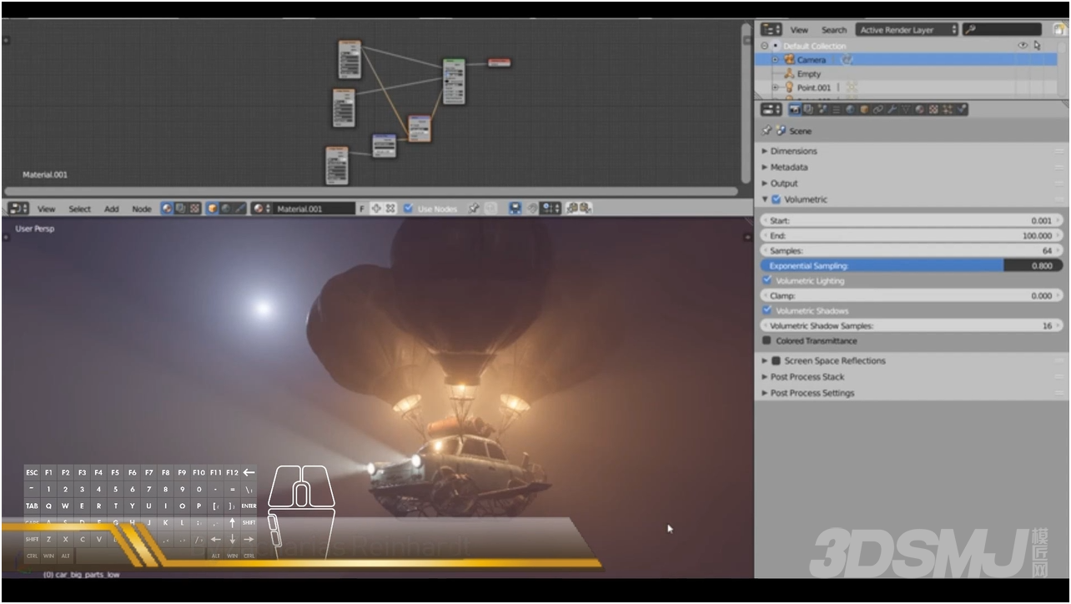This screenshot has height=604, width=1071.
Task: Open the Object Data tab triangle icon
Action: pos(906,109)
